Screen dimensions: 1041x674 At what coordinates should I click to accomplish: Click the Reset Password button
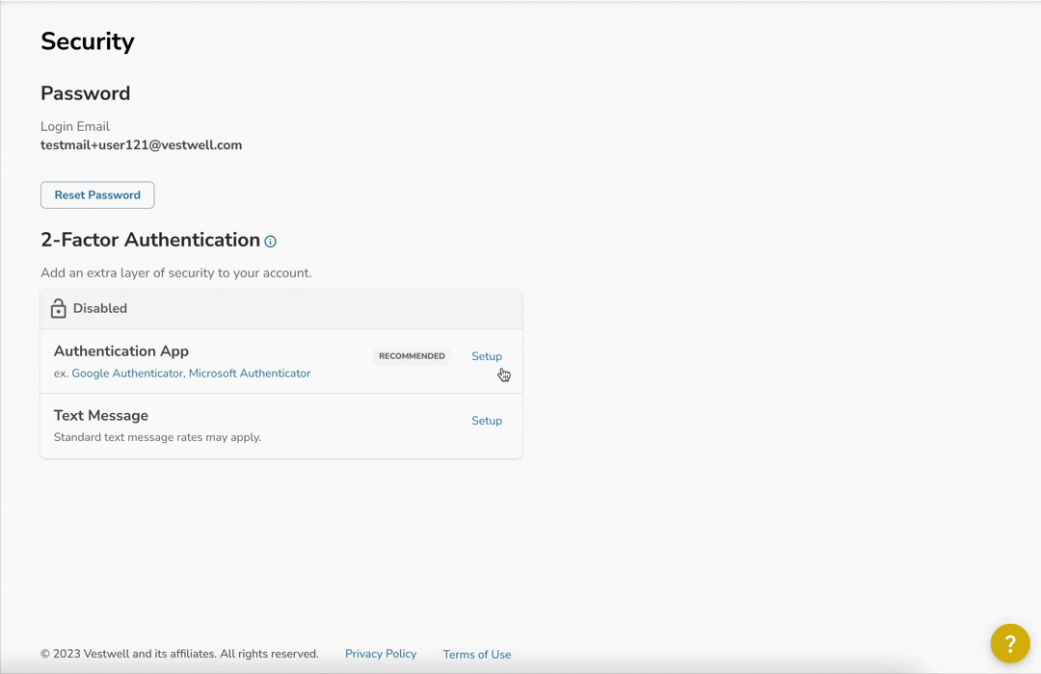pos(97,195)
